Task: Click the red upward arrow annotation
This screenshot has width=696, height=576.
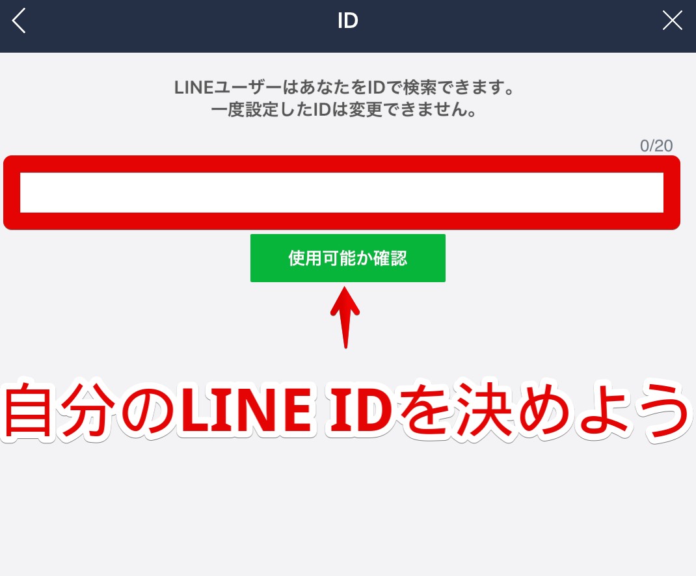Action: pos(345,317)
